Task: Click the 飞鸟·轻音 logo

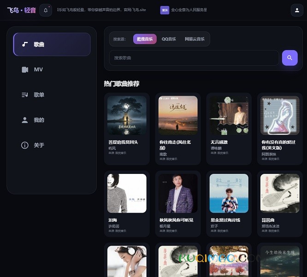Action: click(x=22, y=10)
